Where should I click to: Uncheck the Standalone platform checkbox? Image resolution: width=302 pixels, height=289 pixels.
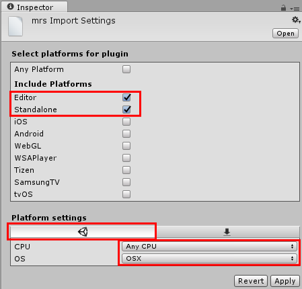click(126, 110)
